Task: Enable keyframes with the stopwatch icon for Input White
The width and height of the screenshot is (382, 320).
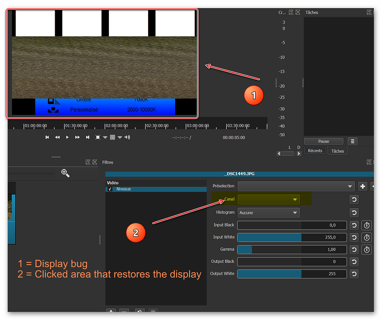Action: point(367,238)
